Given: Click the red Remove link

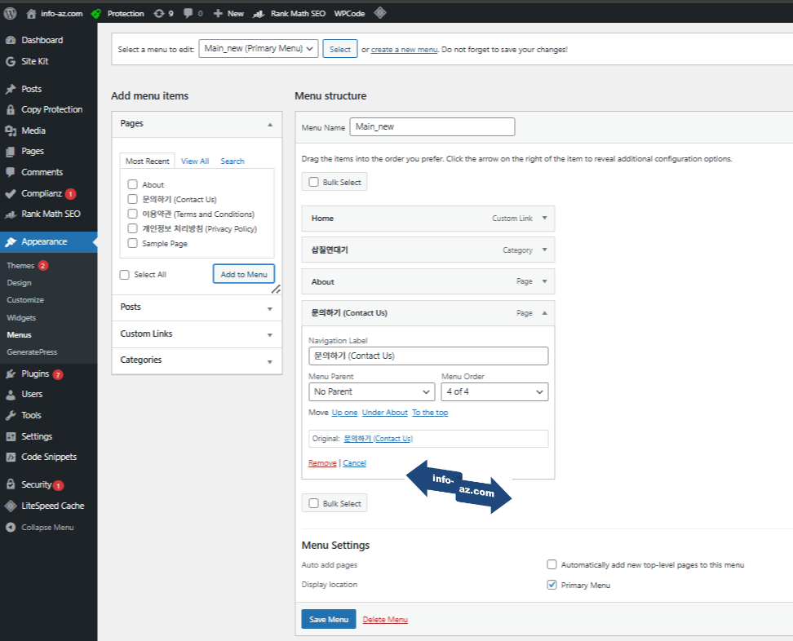Looking at the screenshot, I should point(321,463).
